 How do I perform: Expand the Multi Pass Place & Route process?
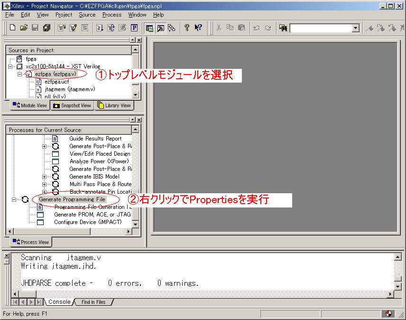point(44,184)
